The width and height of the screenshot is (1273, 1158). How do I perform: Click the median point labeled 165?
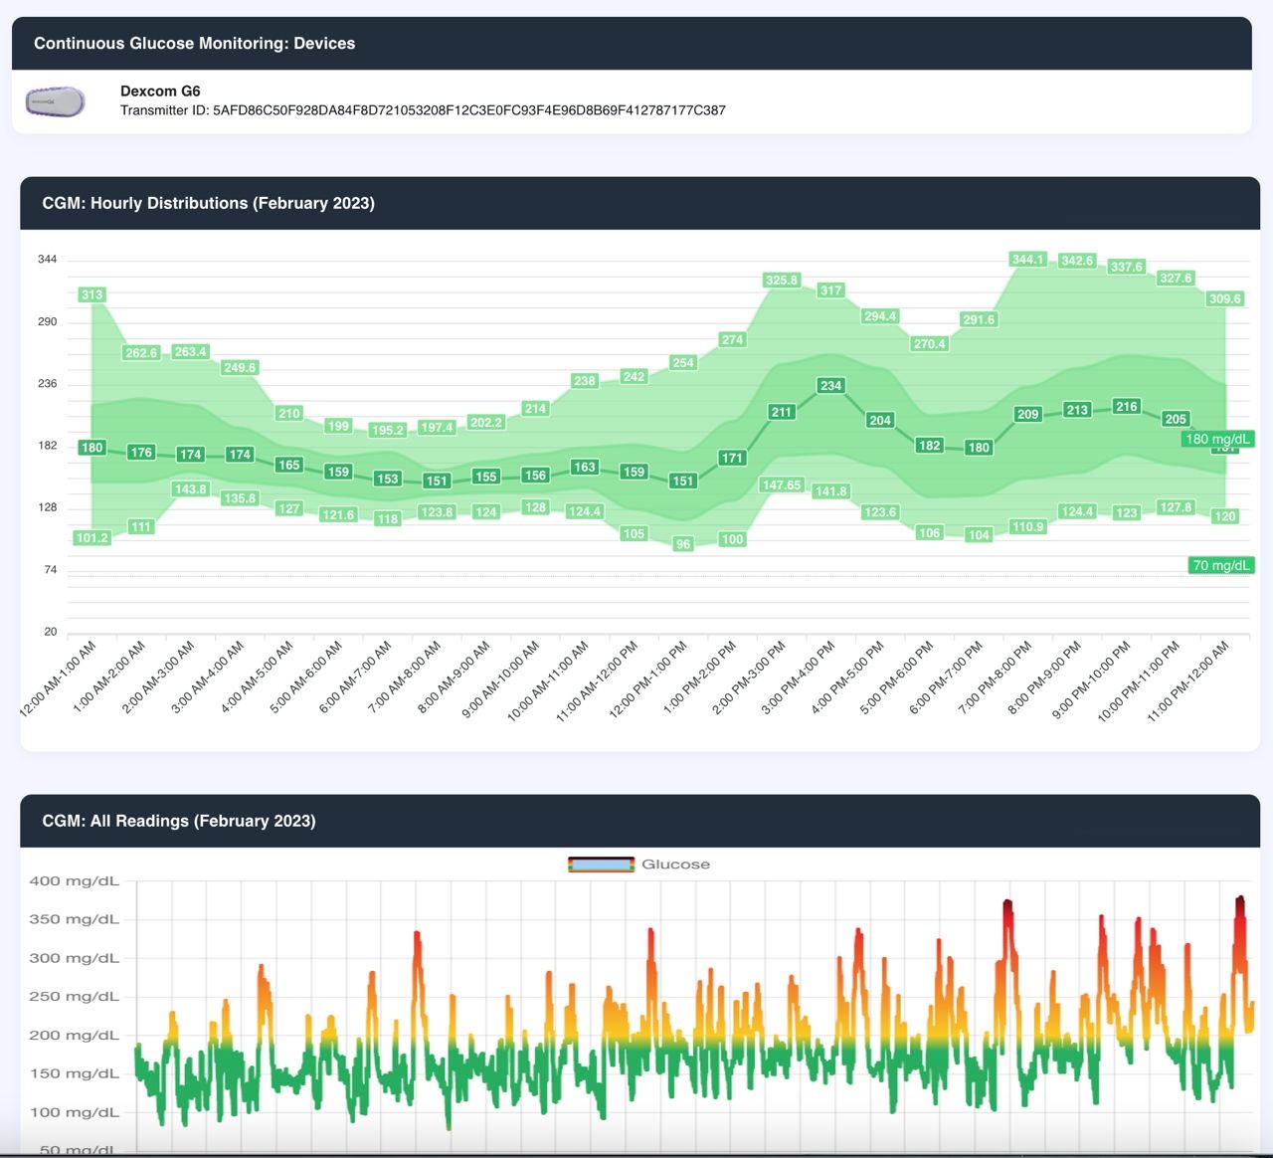[x=288, y=465]
